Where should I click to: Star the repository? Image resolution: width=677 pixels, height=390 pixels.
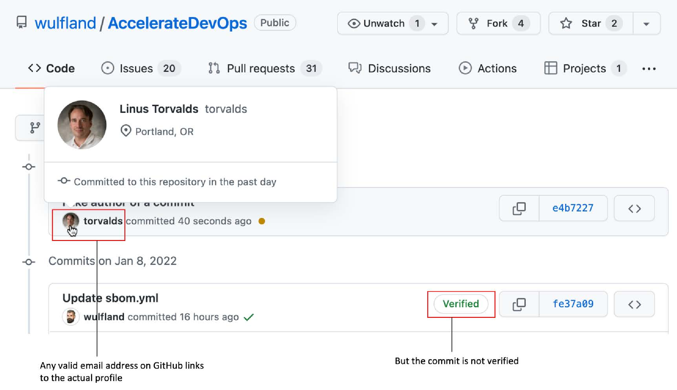(x=591, y=24)
